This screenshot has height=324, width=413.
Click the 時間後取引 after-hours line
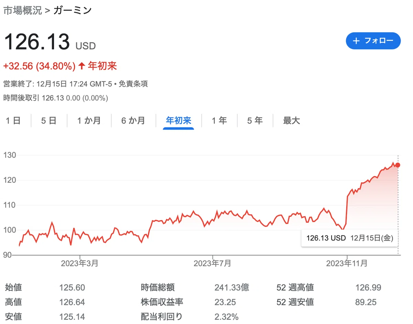(x=55, y=98)
